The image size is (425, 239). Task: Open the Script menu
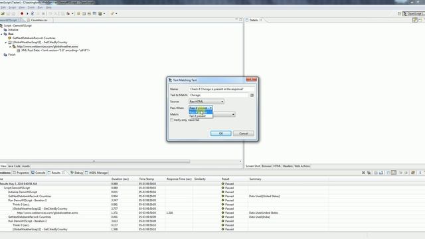click(12, 7)
